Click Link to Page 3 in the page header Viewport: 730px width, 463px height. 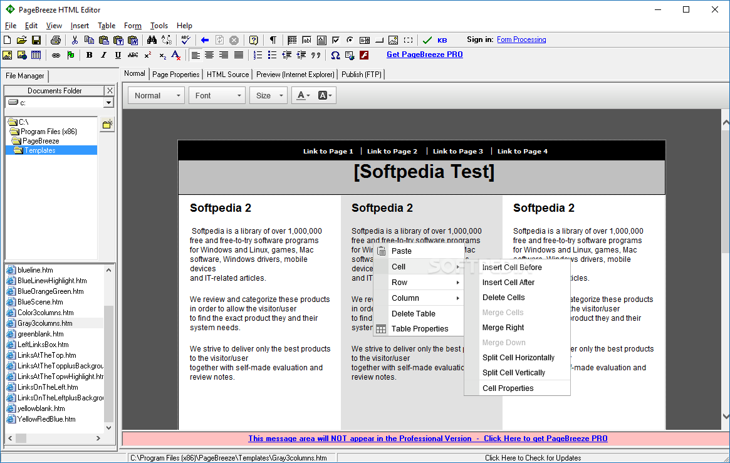pyautogui.click(x=457, y=151)
